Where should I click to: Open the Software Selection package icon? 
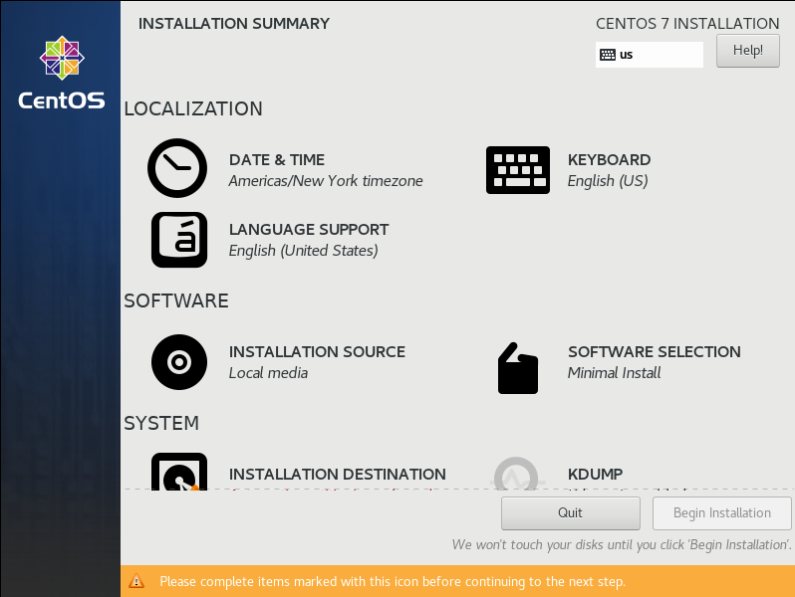[518, 368]
